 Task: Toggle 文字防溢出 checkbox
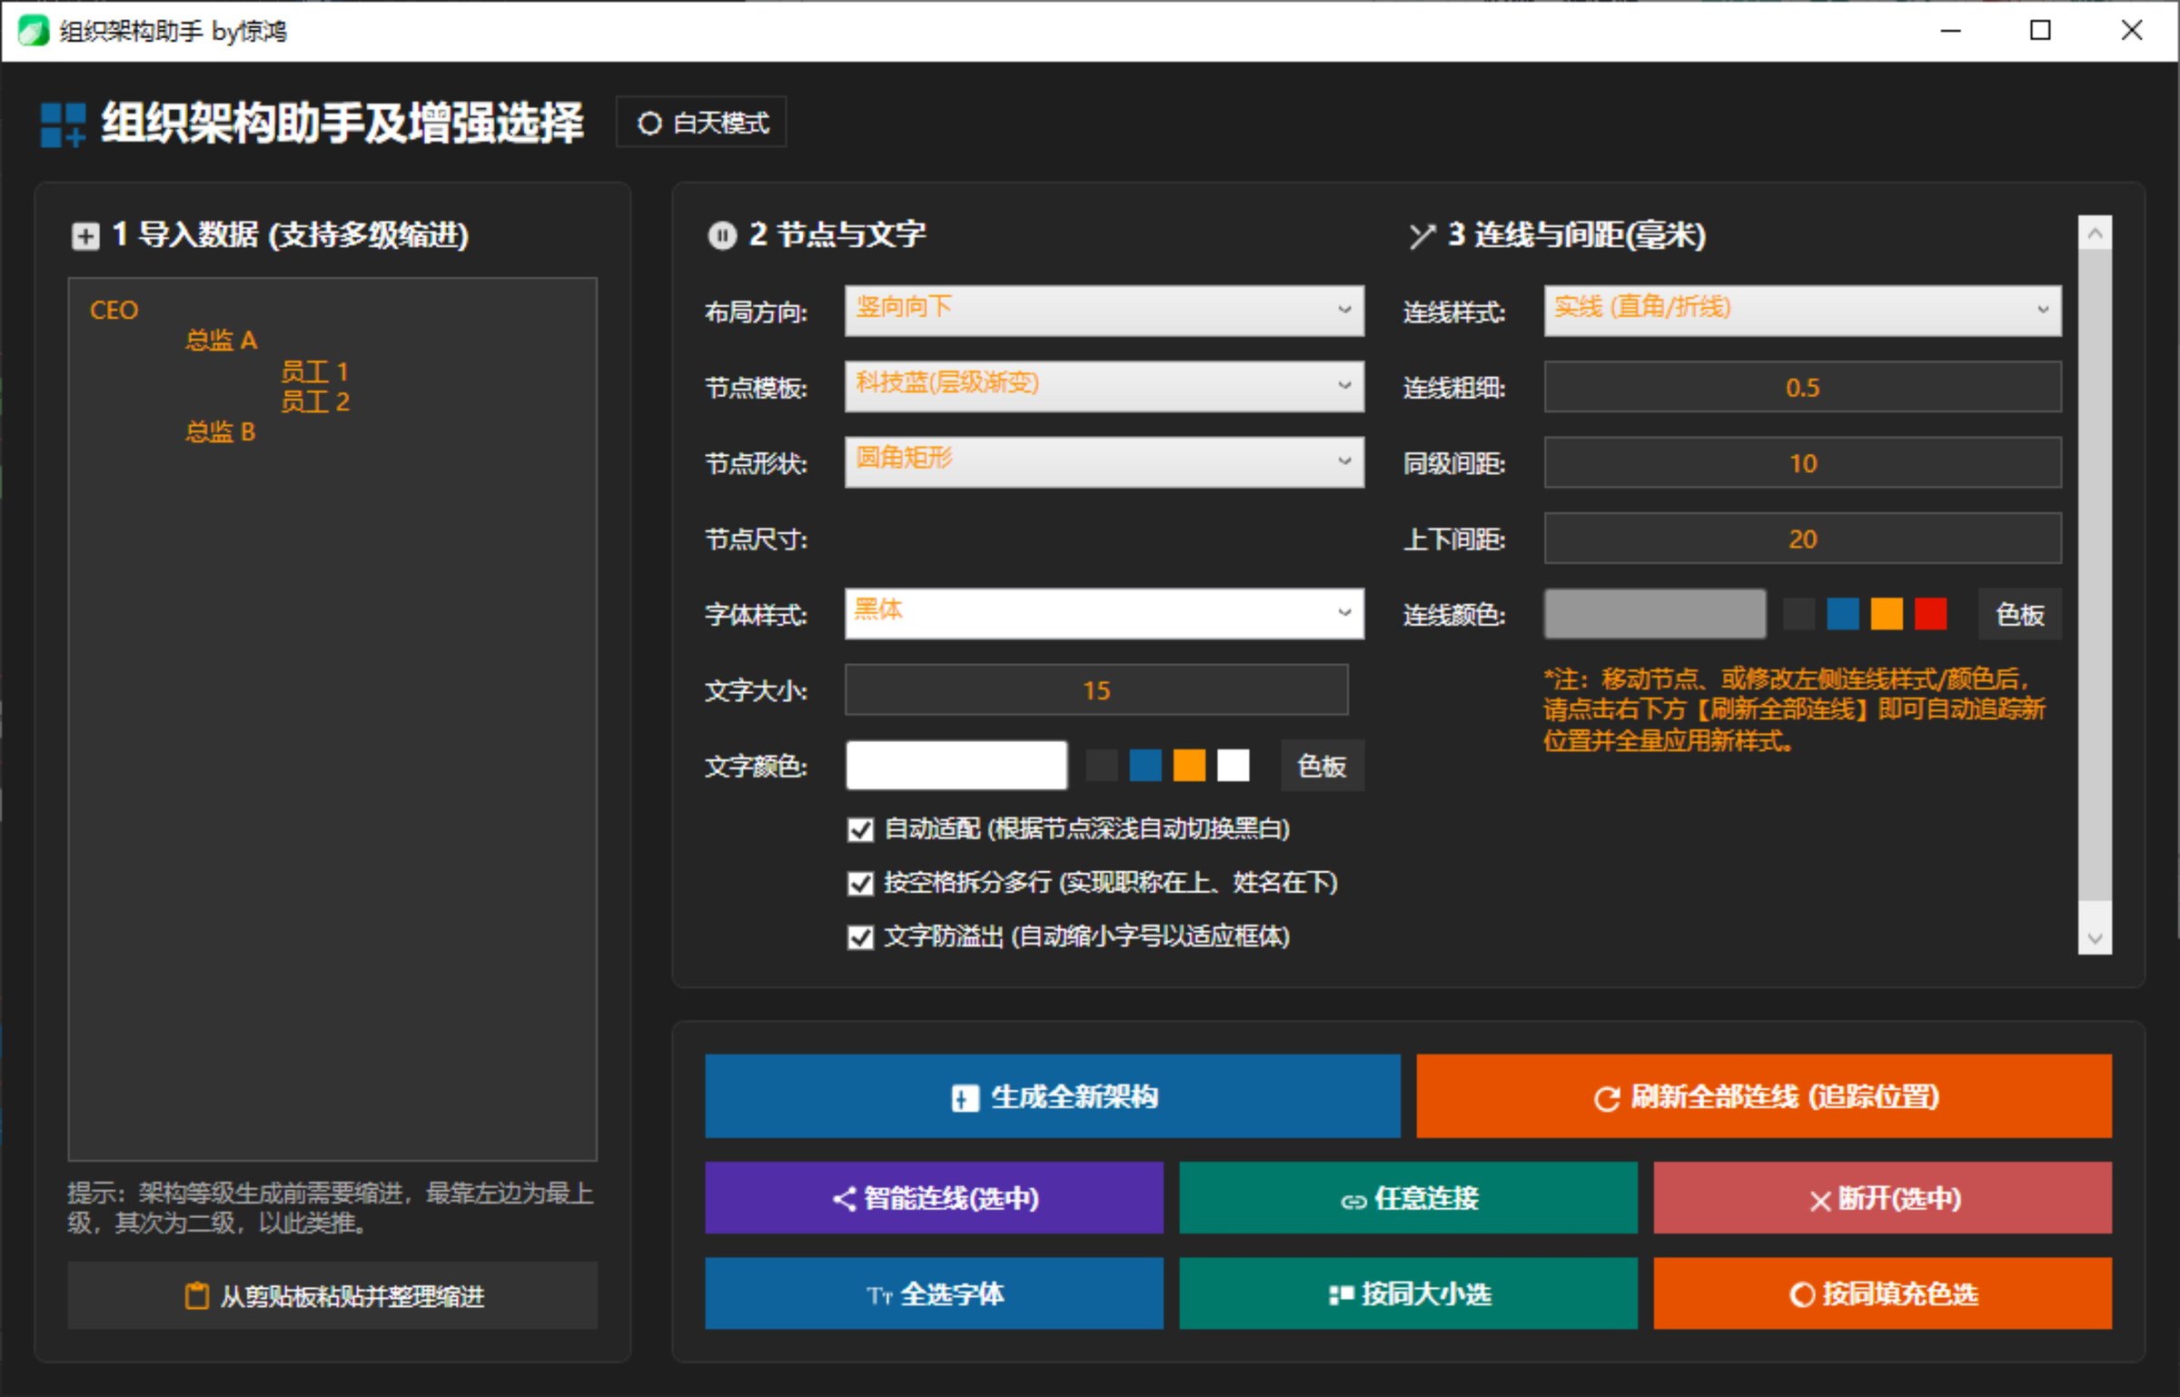[x=860, y=936]
